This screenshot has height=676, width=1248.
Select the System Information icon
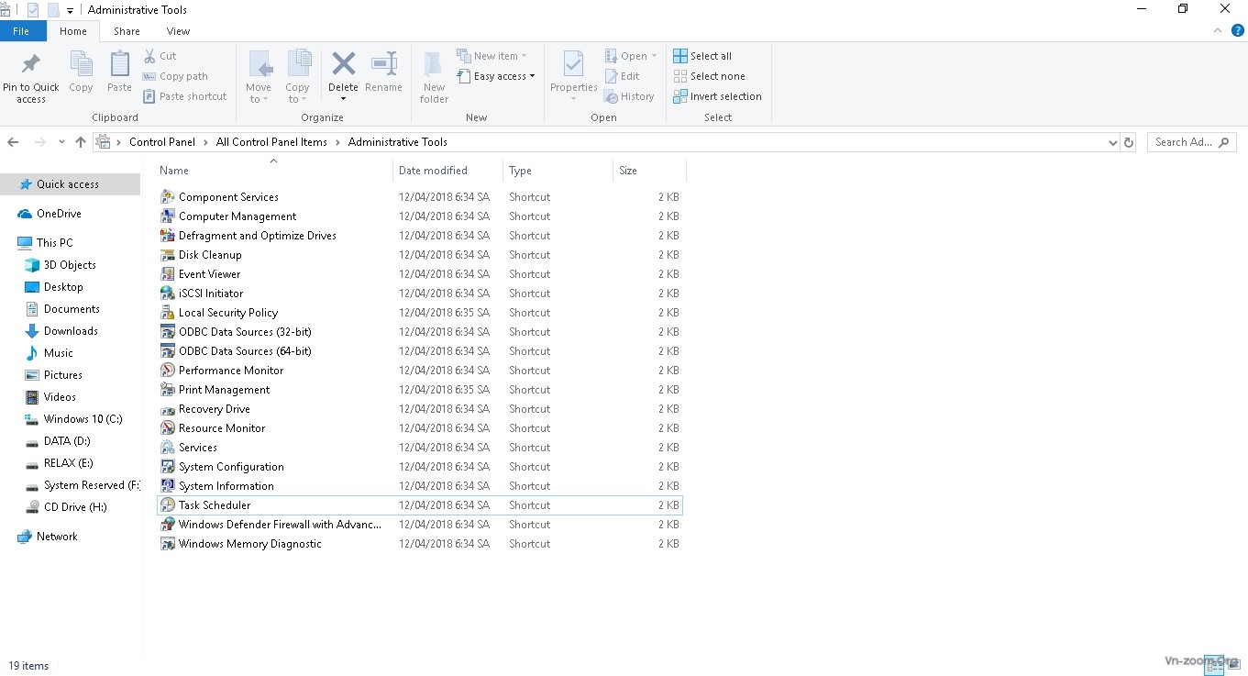tap(167, 486)
